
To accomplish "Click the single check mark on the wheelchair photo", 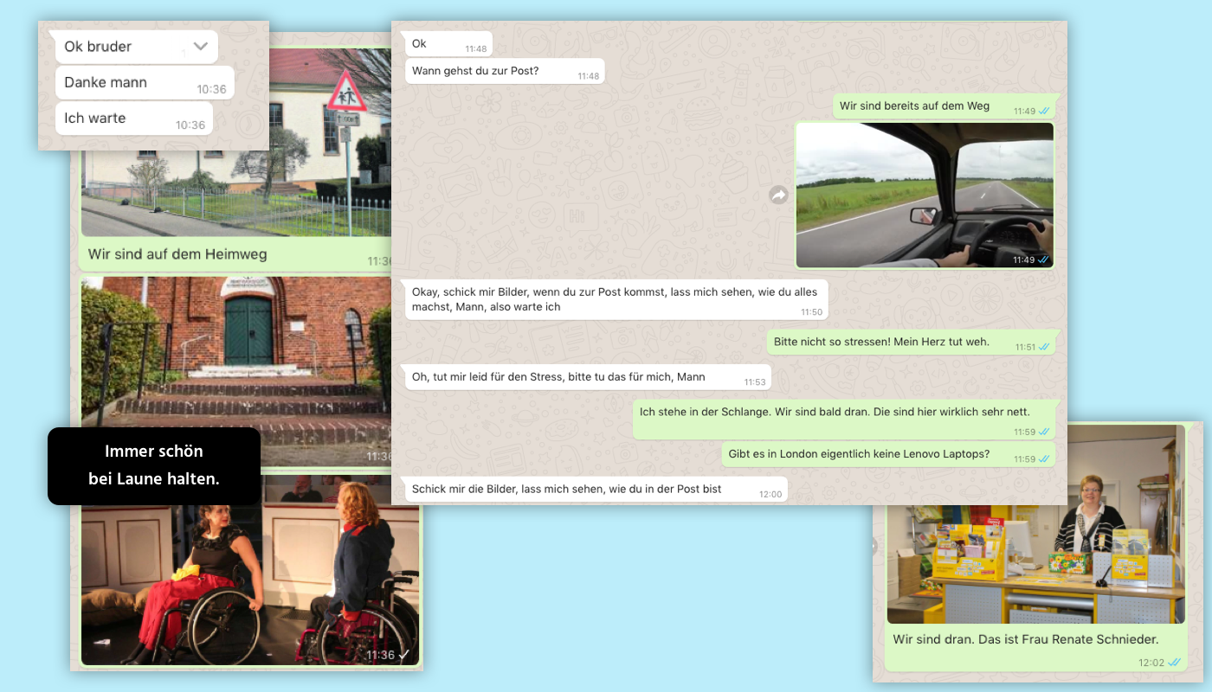I will click(403, 655).
